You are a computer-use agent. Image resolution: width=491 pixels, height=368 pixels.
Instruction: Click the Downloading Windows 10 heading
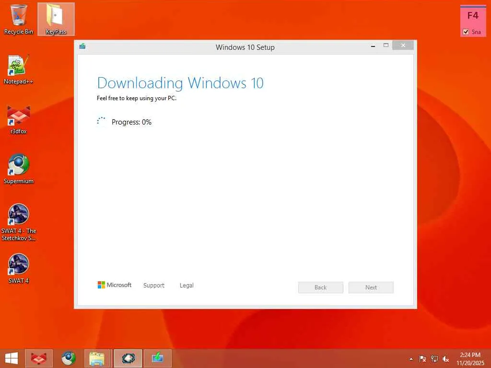(x=180, y=83)
